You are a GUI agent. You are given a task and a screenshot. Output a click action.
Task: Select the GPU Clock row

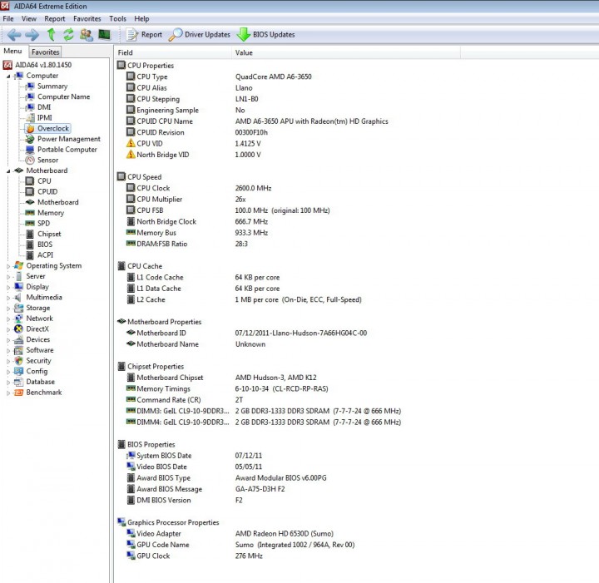(x=195, y=556)
